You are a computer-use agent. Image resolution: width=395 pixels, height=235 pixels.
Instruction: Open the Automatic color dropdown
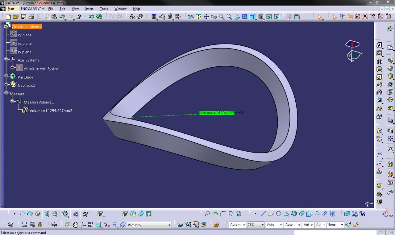coord(237,225)
